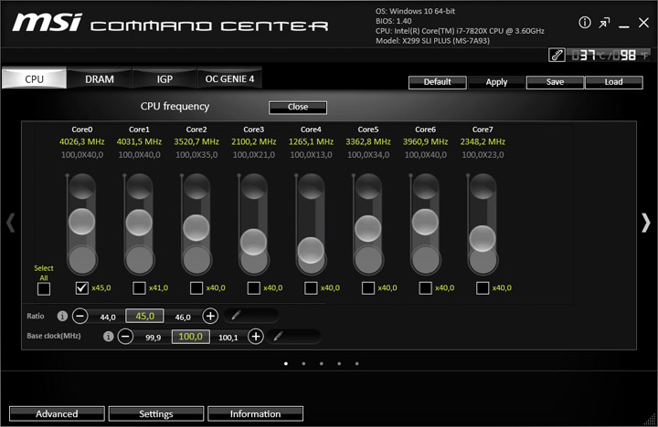Screen dimensions: 658x427
Task: Select the 46,0 ratio value
Action: coord(183,318)
